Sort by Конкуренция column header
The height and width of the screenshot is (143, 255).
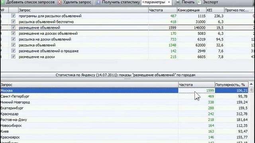pos(191,10)
